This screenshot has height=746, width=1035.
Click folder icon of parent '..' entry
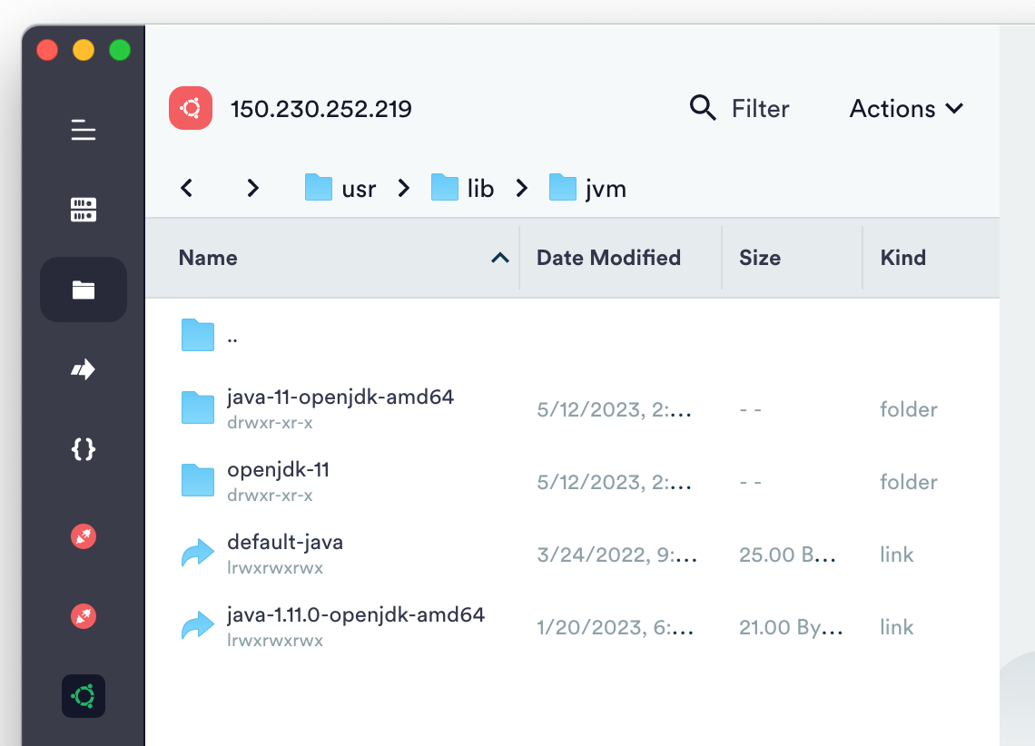[x=198, y=335]
